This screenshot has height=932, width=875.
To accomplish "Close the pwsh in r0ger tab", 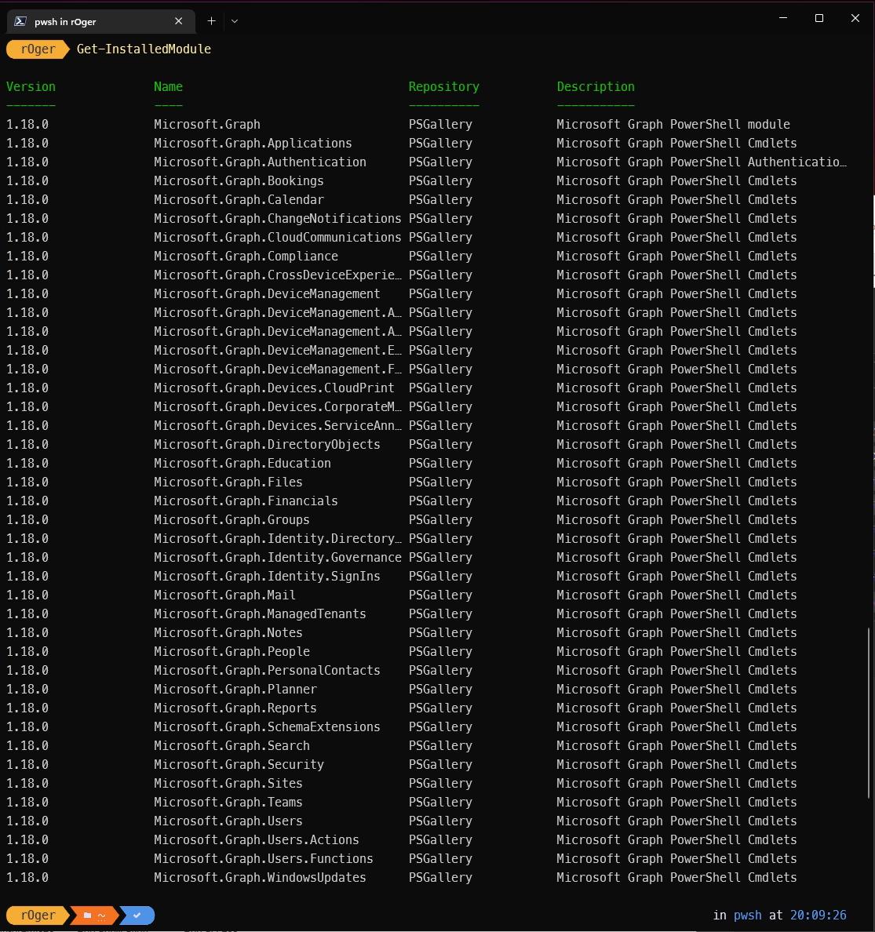I will pyautogui.click(x=178, y=21).
